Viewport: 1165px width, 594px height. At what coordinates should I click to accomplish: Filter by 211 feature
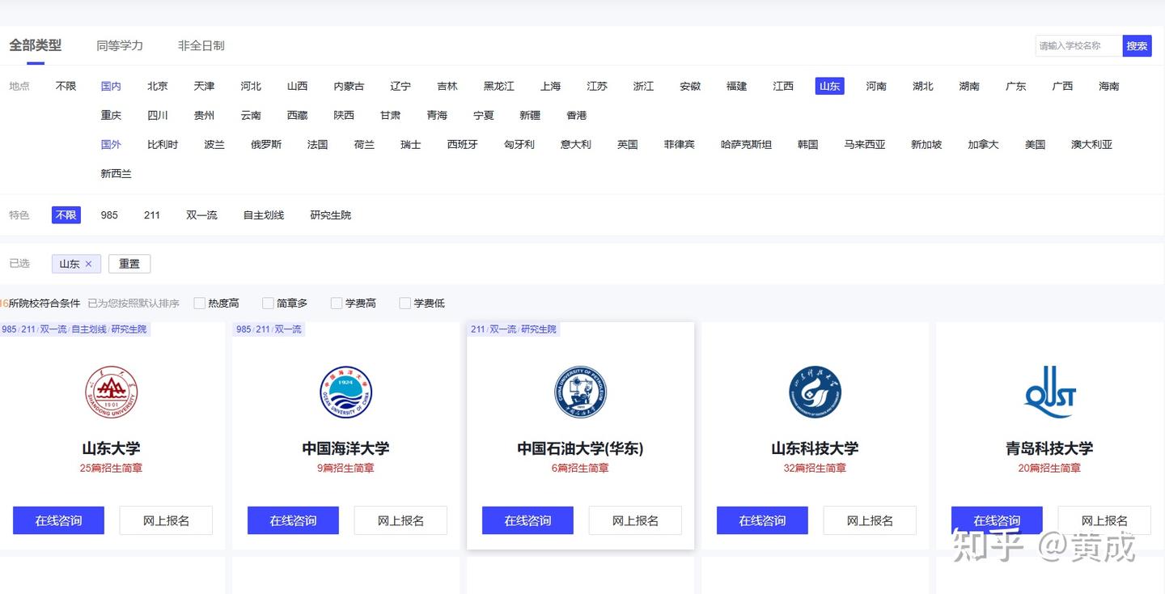pyautogui.click(x=152, y=215)
